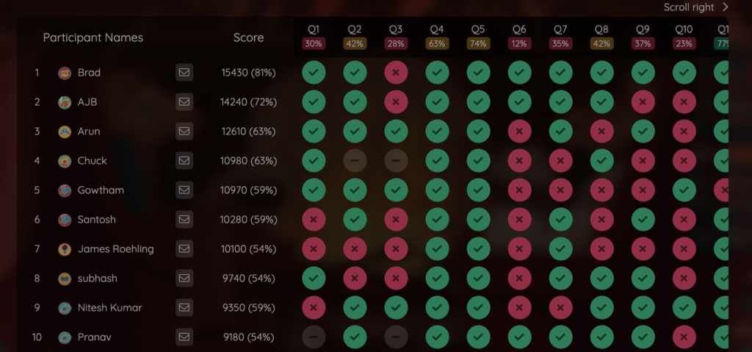The height and width of the screenshot is (352, 752).
Task: Click the mail icon next to Brad
Action: point(184,73)
